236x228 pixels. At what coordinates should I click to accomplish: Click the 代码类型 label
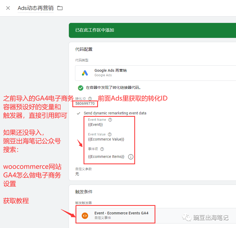coord(82,60)
